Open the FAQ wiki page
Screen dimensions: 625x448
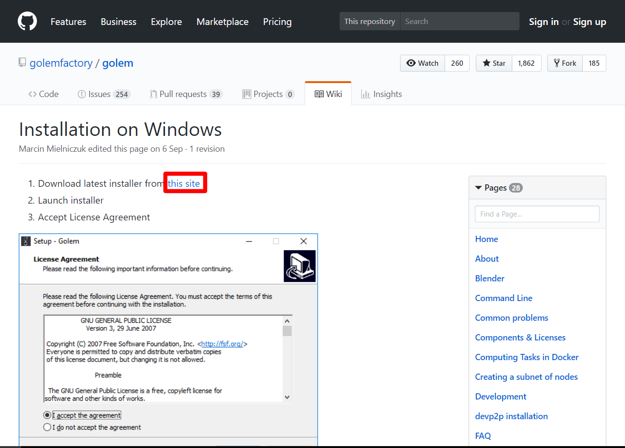point(483,436)
